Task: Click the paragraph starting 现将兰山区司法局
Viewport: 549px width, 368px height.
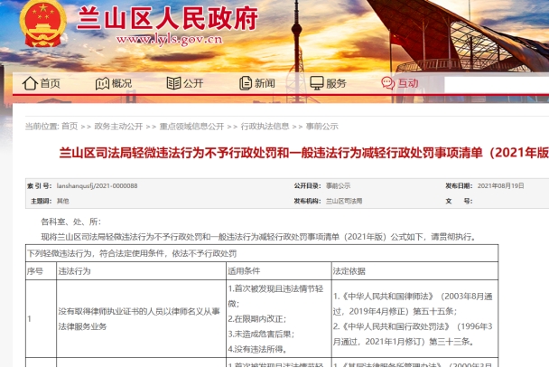Action: [259, 237]
